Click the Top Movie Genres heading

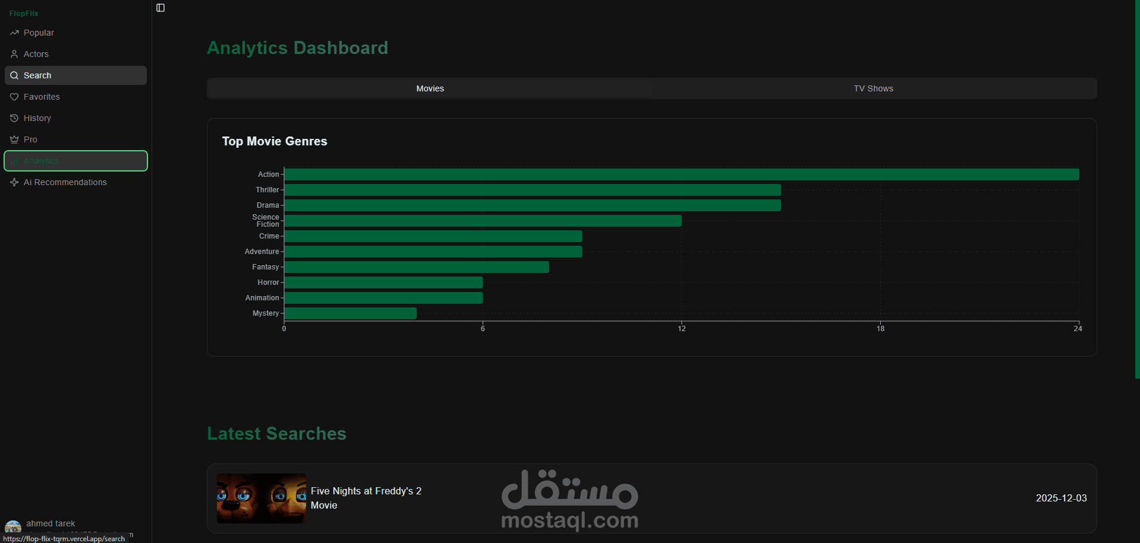coord(275,141)
